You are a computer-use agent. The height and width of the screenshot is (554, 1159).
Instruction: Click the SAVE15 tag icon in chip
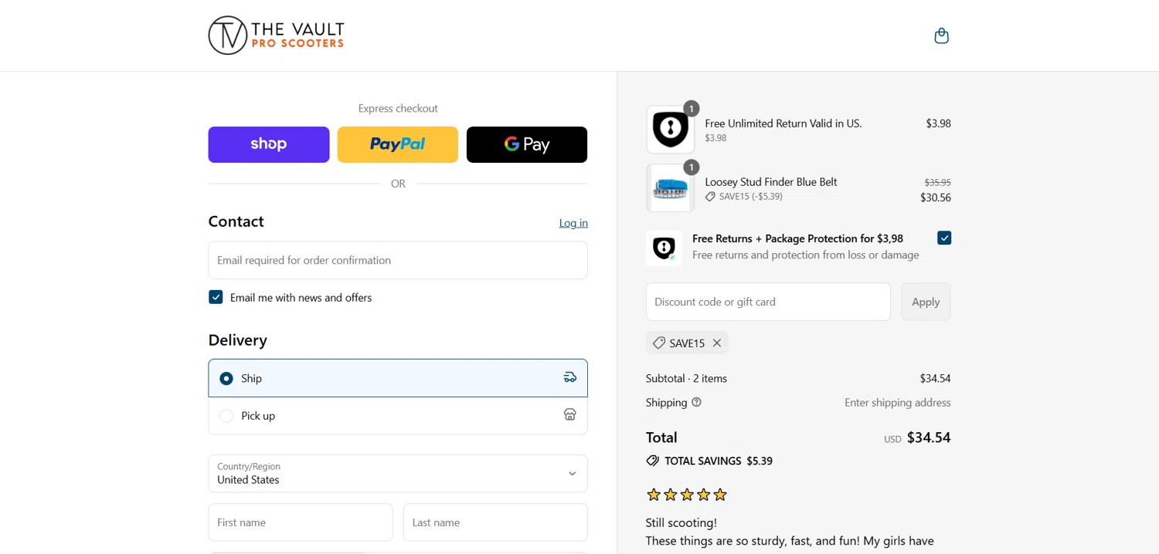[659, 343]
